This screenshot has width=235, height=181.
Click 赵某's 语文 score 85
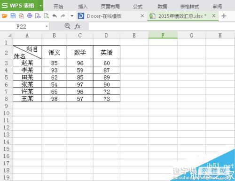[x=55, y=63]
